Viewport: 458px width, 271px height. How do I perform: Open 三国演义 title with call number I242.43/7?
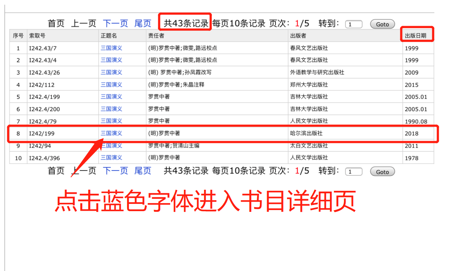(x=111, y=48)
